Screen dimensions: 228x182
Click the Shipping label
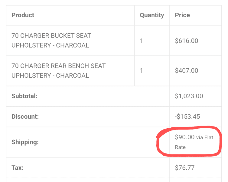[25, 142]
